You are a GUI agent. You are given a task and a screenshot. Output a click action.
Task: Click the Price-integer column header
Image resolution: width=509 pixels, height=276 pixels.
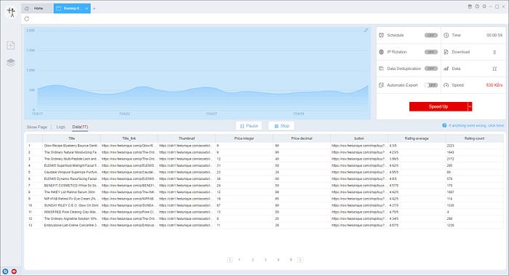point(244,138)
